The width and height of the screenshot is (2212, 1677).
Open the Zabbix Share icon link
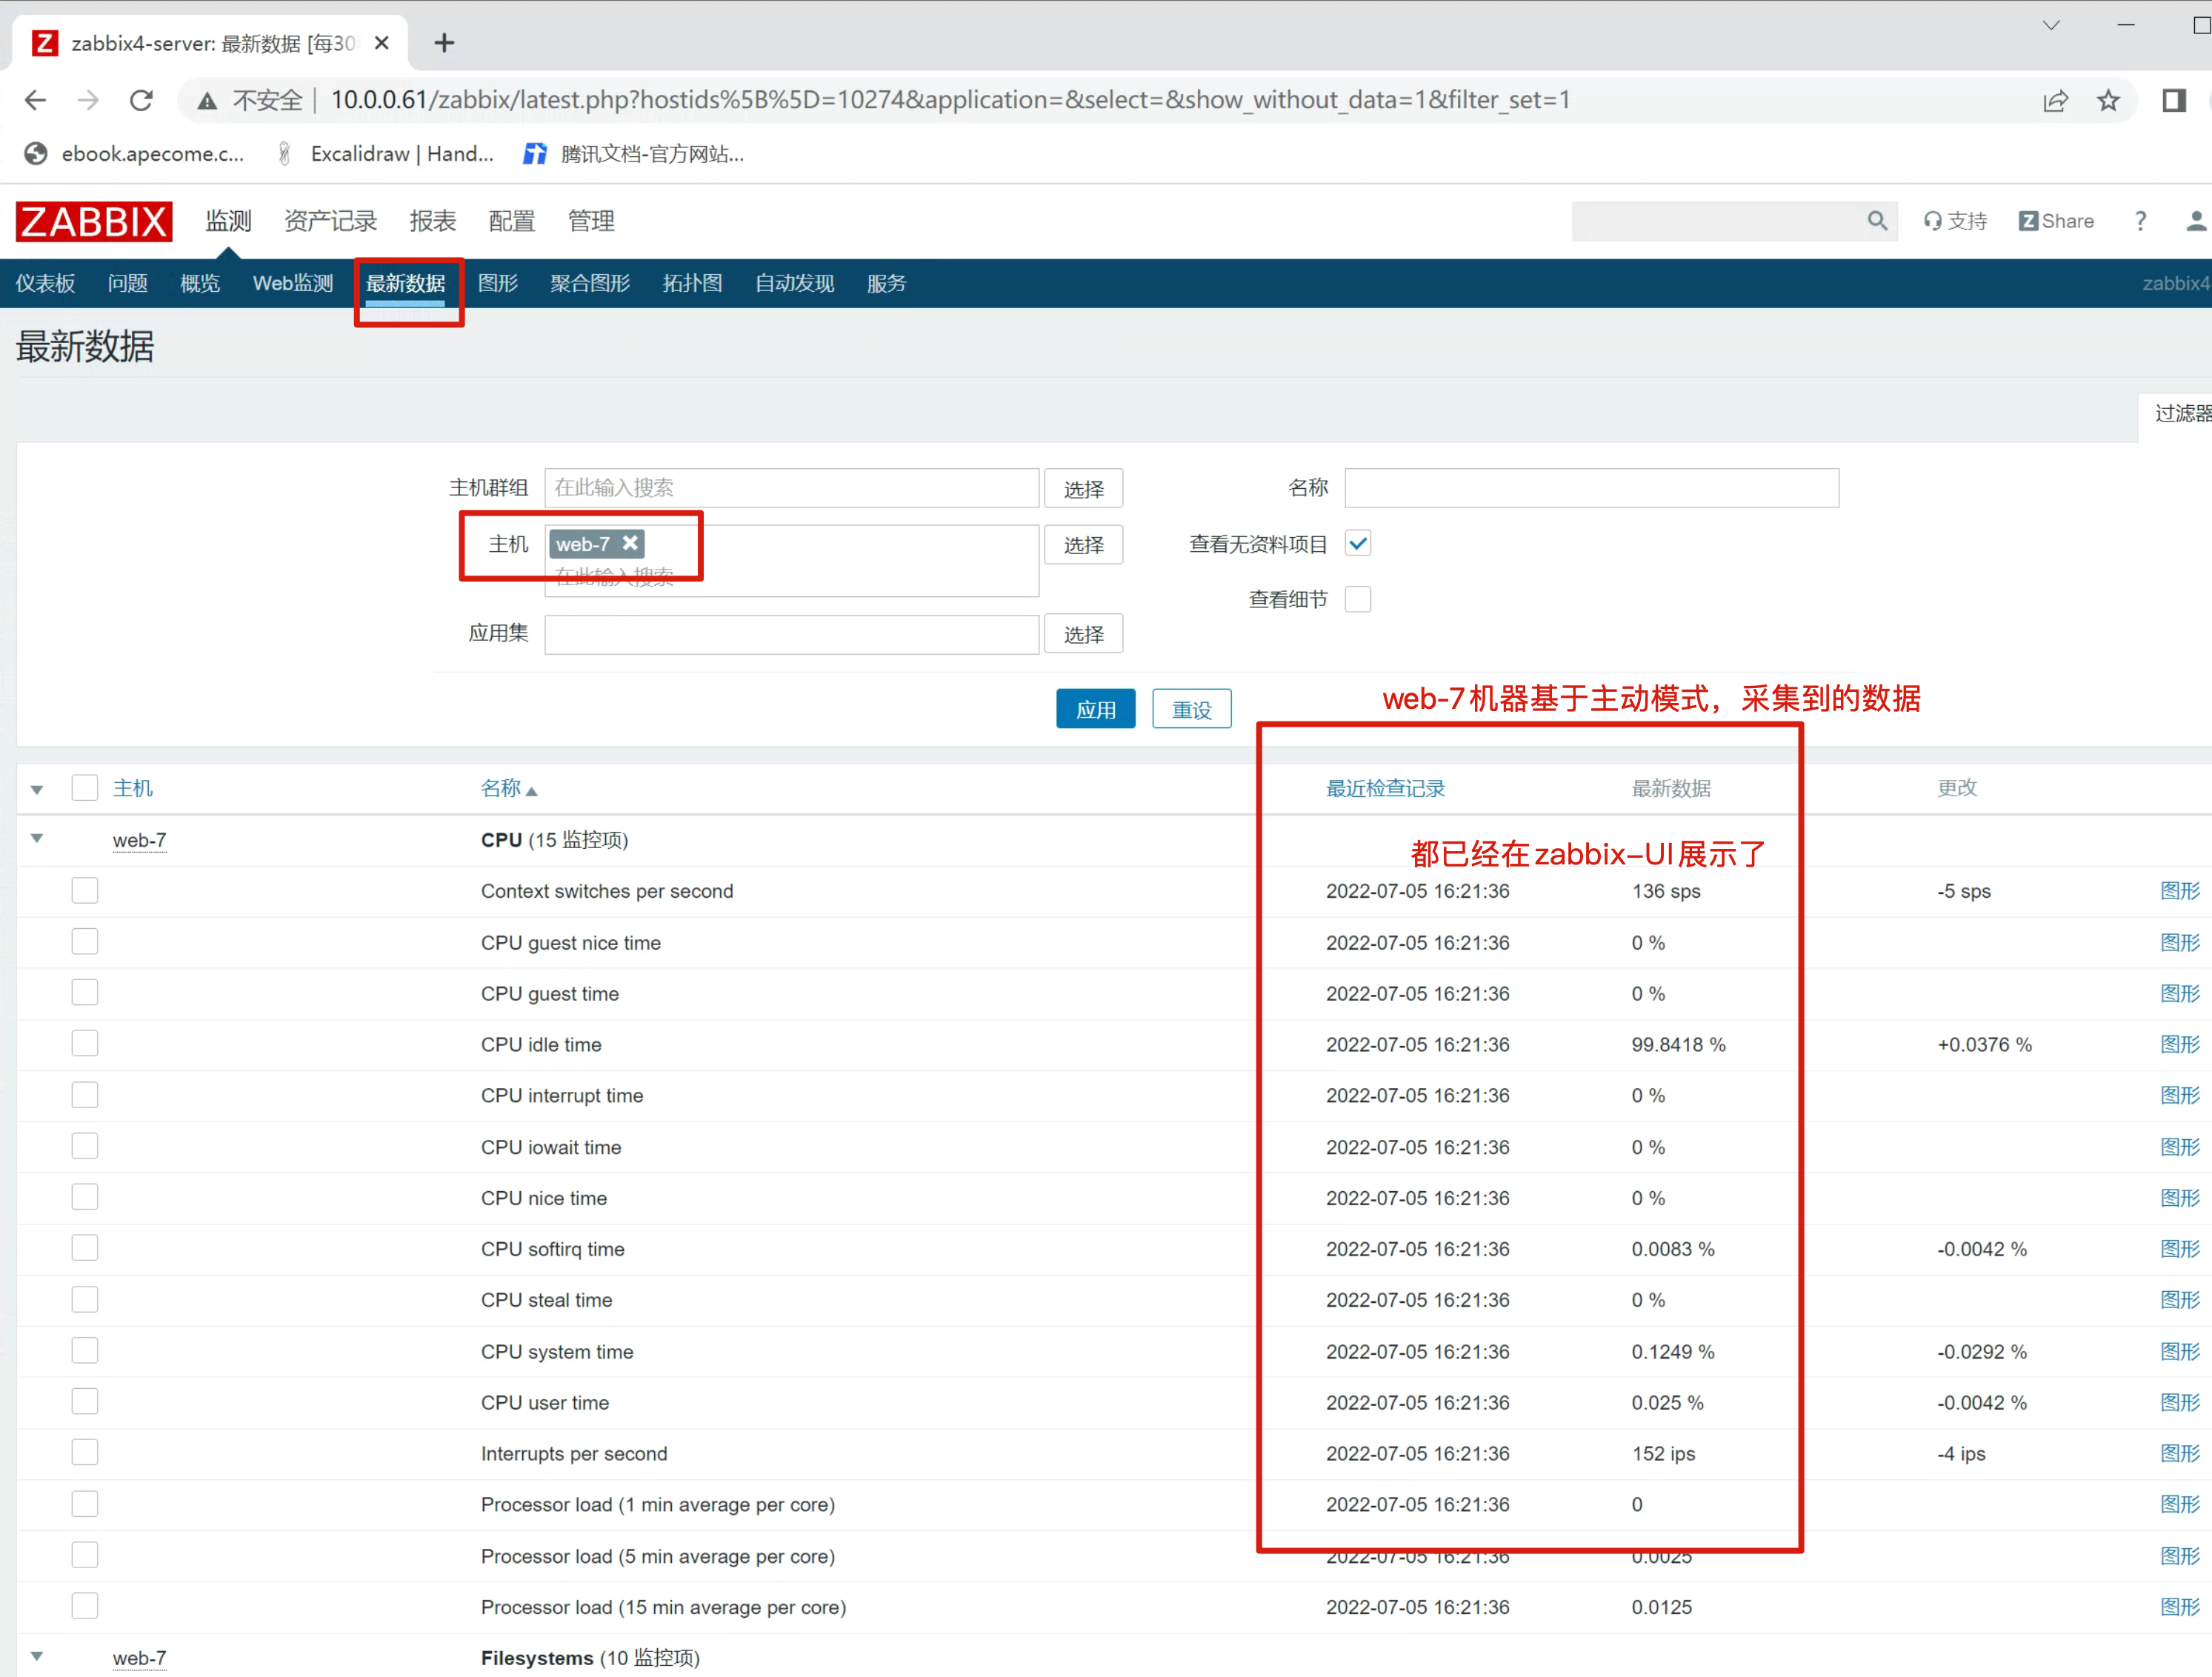click(2056, 221)
